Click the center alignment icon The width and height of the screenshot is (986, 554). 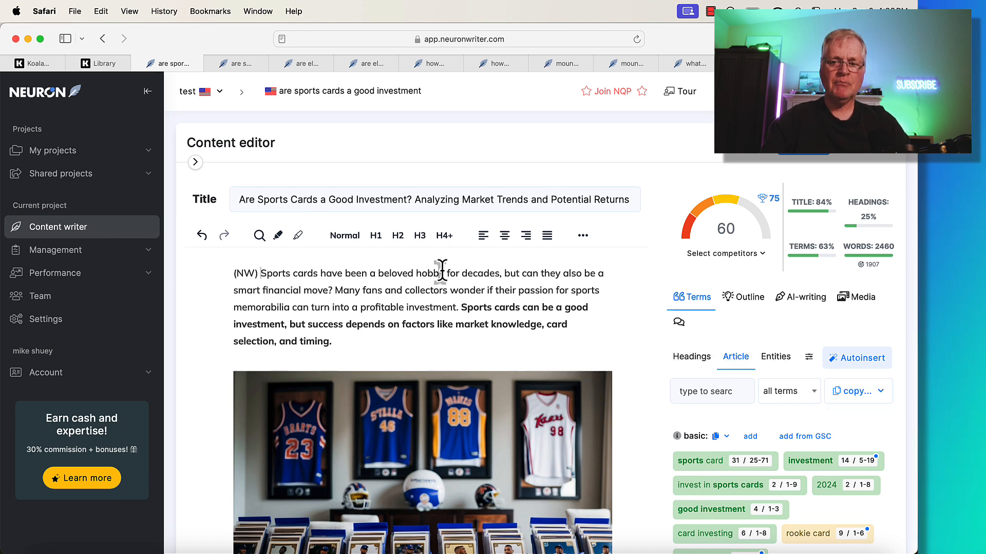[504, 235]
